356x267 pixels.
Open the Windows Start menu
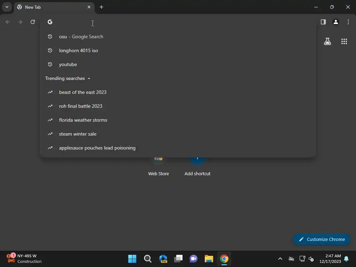coord(132,259)
